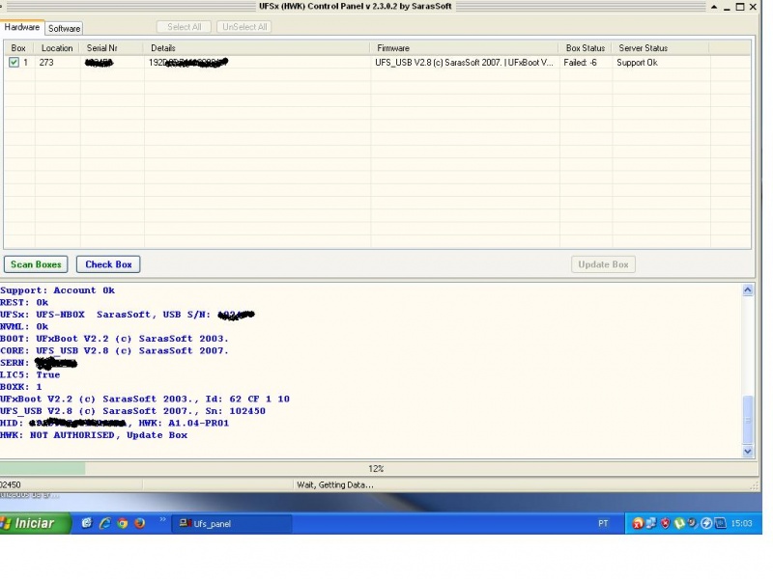
Task: Click log scrollbar down arrow
Action: tap(747, 451)
